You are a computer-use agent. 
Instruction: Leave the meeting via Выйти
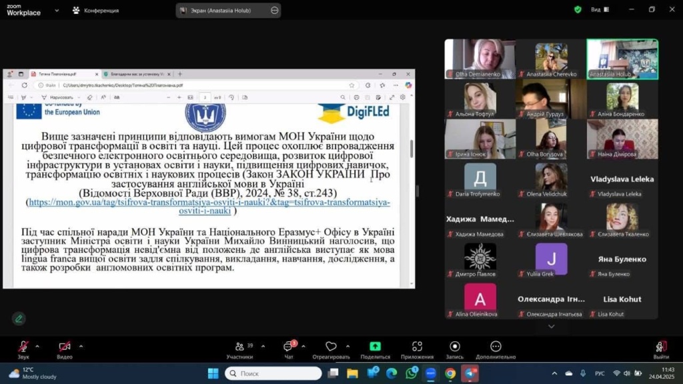click(661, 349)
